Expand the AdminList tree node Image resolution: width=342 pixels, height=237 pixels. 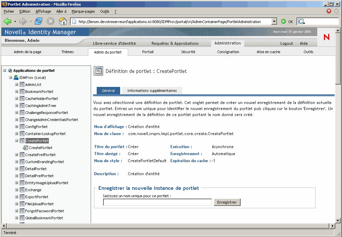tap(17, 84)
